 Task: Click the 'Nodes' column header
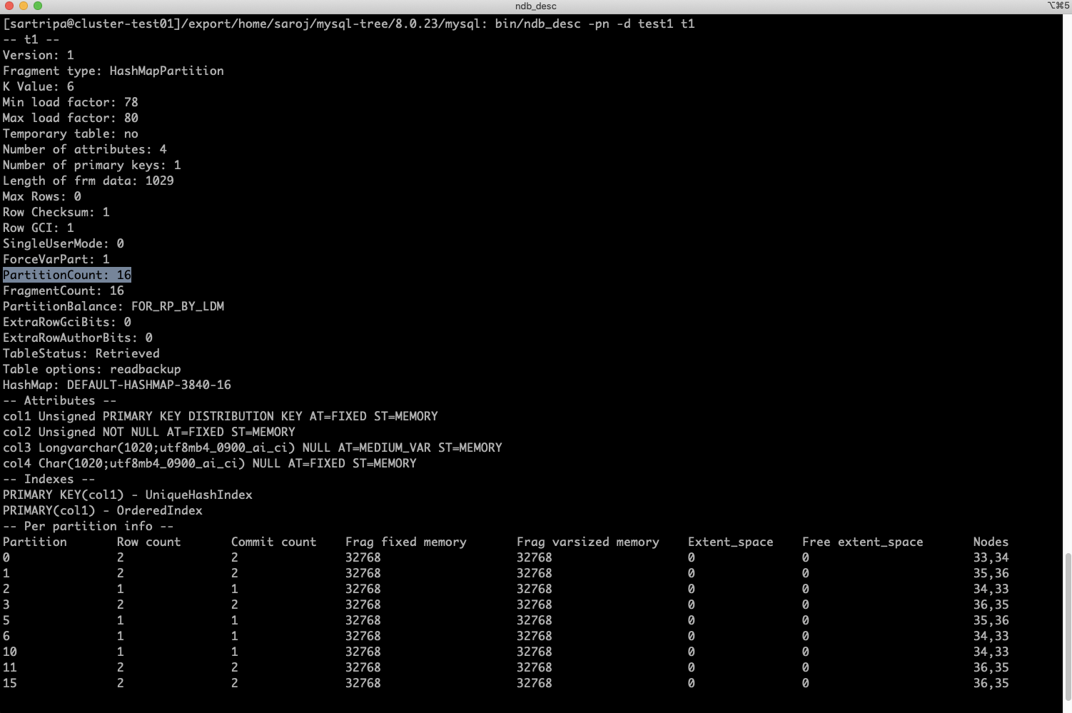pos(991,542)
